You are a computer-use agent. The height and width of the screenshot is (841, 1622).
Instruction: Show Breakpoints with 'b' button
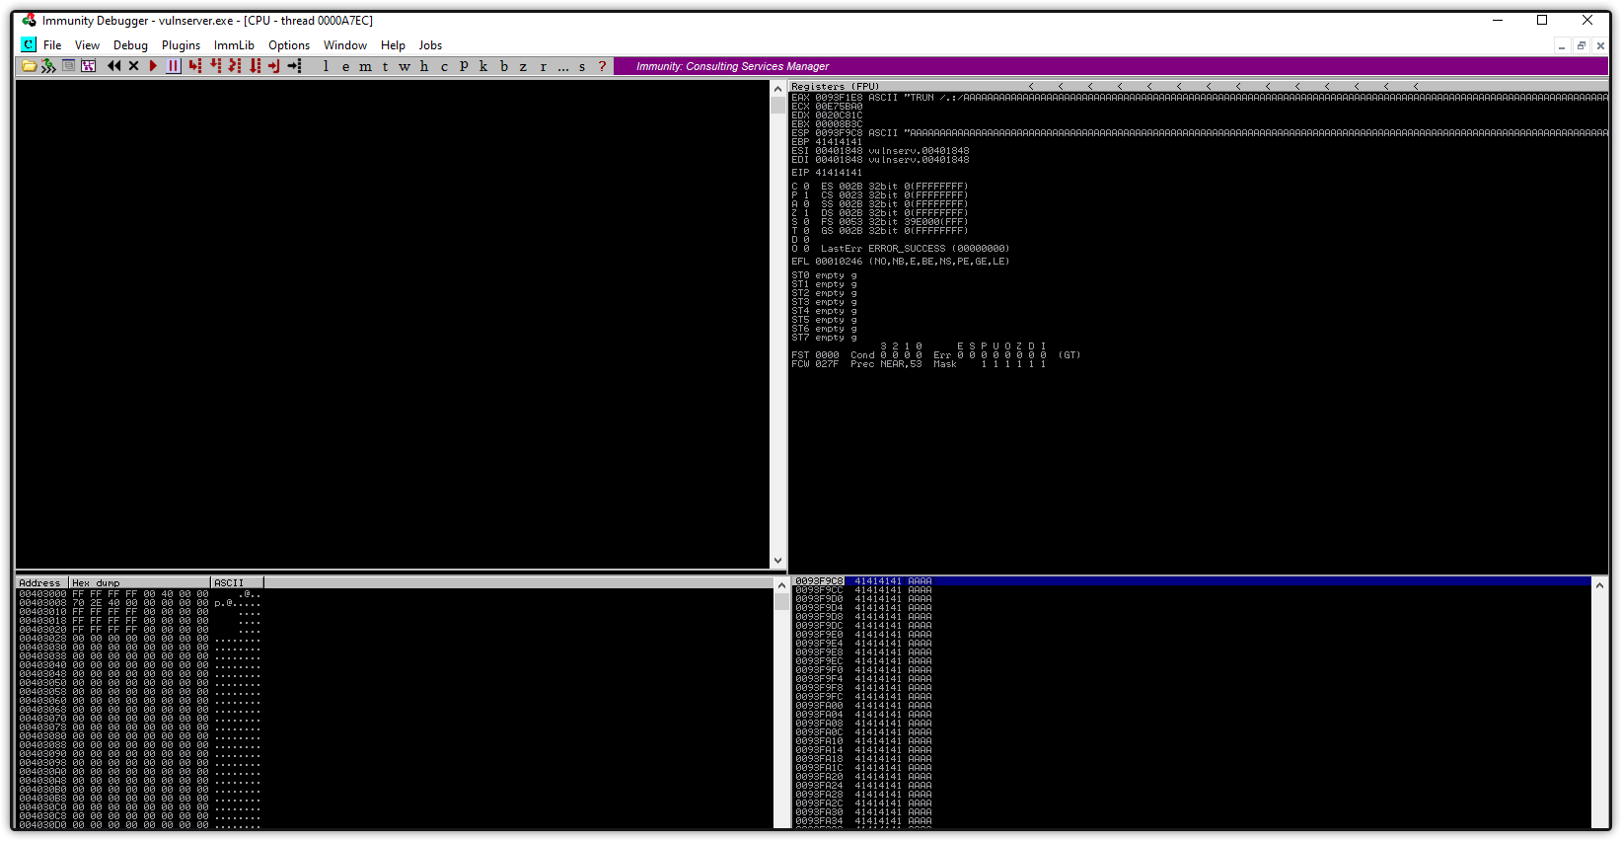pos(503,66)
